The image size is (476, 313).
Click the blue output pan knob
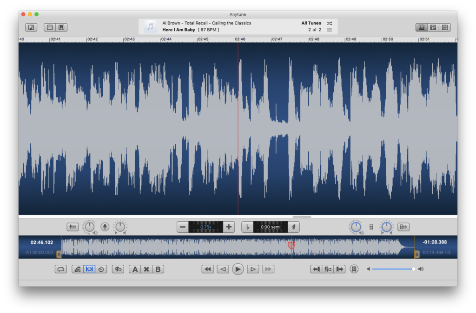coord(386,227)
